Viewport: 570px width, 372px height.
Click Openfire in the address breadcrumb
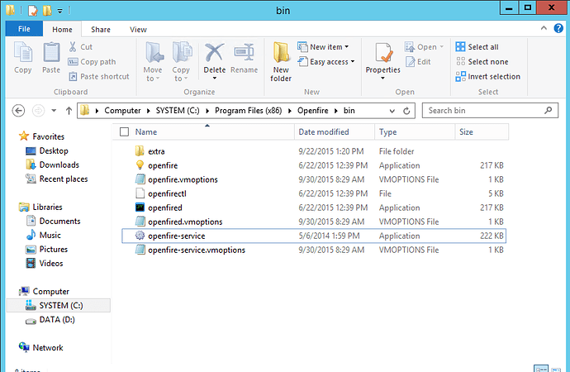(312, 111)
